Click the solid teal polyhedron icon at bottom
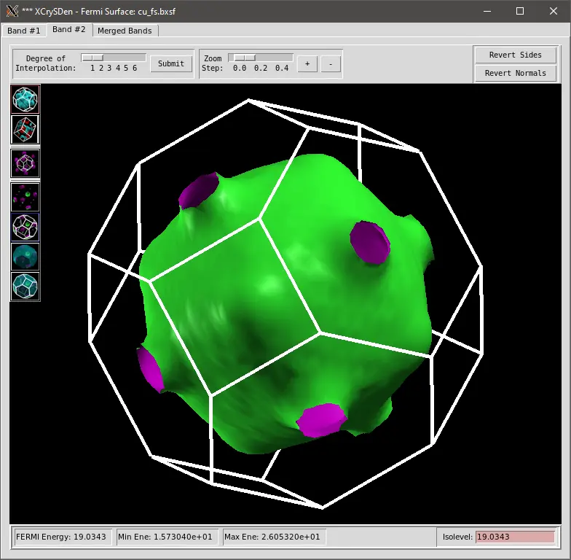 pyautogui.click(x=25, y=286)
